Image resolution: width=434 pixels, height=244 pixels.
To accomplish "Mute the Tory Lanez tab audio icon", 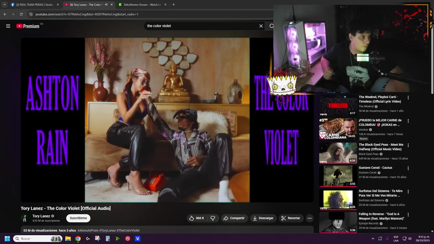I will 106,5.
